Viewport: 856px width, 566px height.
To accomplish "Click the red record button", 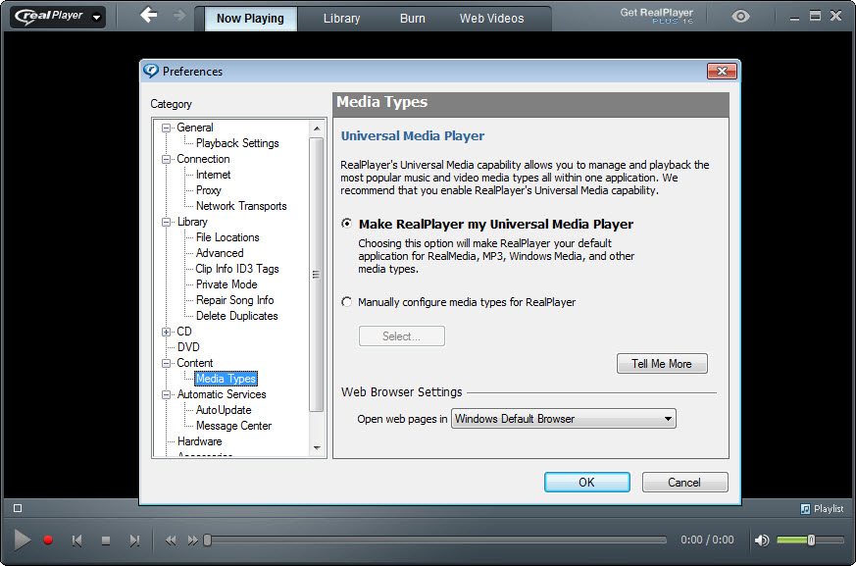I will (x=48, y=540).
